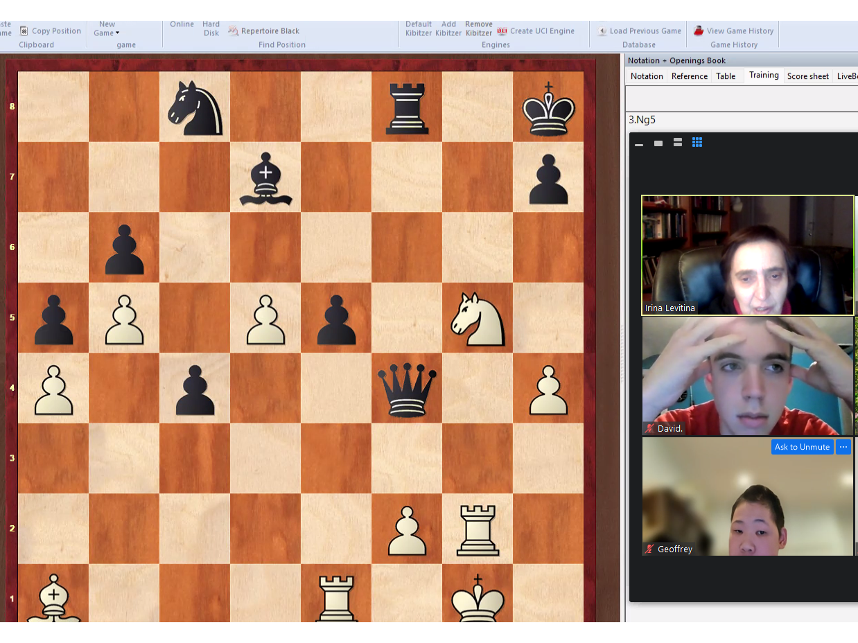
Task: Select Irina Levitina's video thumbnail
Action: 747,255
